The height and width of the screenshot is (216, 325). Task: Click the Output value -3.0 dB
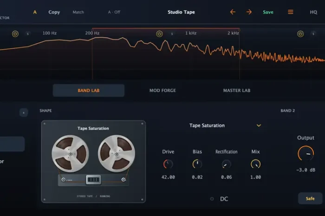(305, 170)
